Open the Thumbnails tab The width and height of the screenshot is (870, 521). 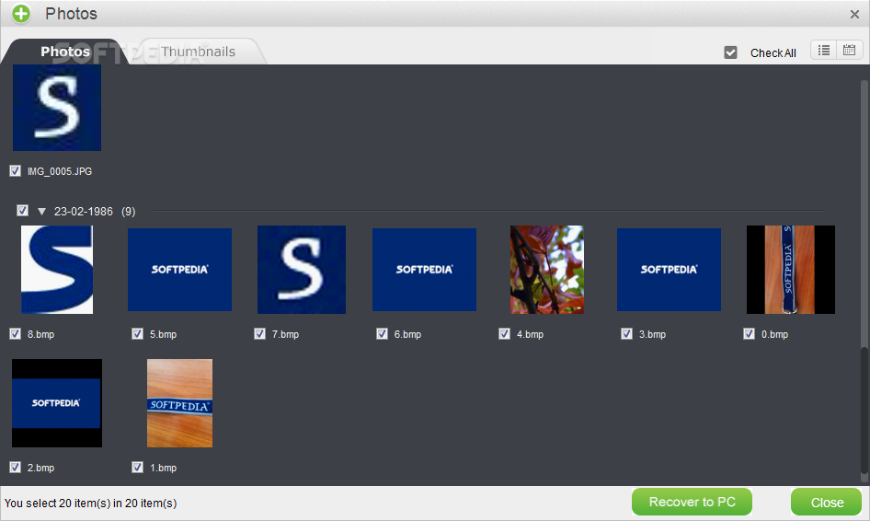(x=198, y=52)
